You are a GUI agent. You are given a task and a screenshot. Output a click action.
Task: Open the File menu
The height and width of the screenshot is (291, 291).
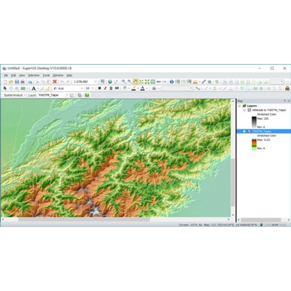coord(6,75)
